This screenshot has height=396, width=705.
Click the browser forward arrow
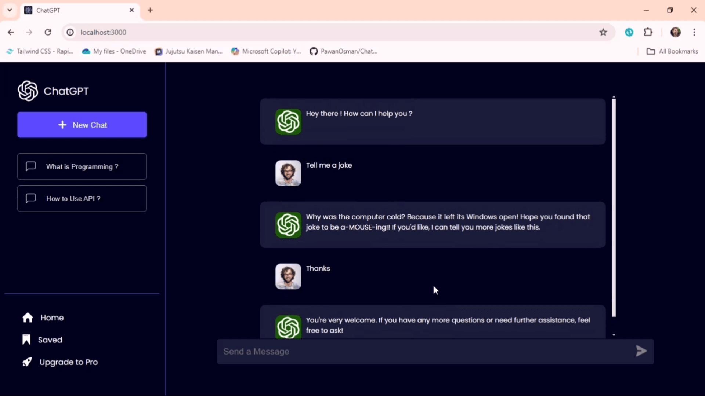point(29,32)
